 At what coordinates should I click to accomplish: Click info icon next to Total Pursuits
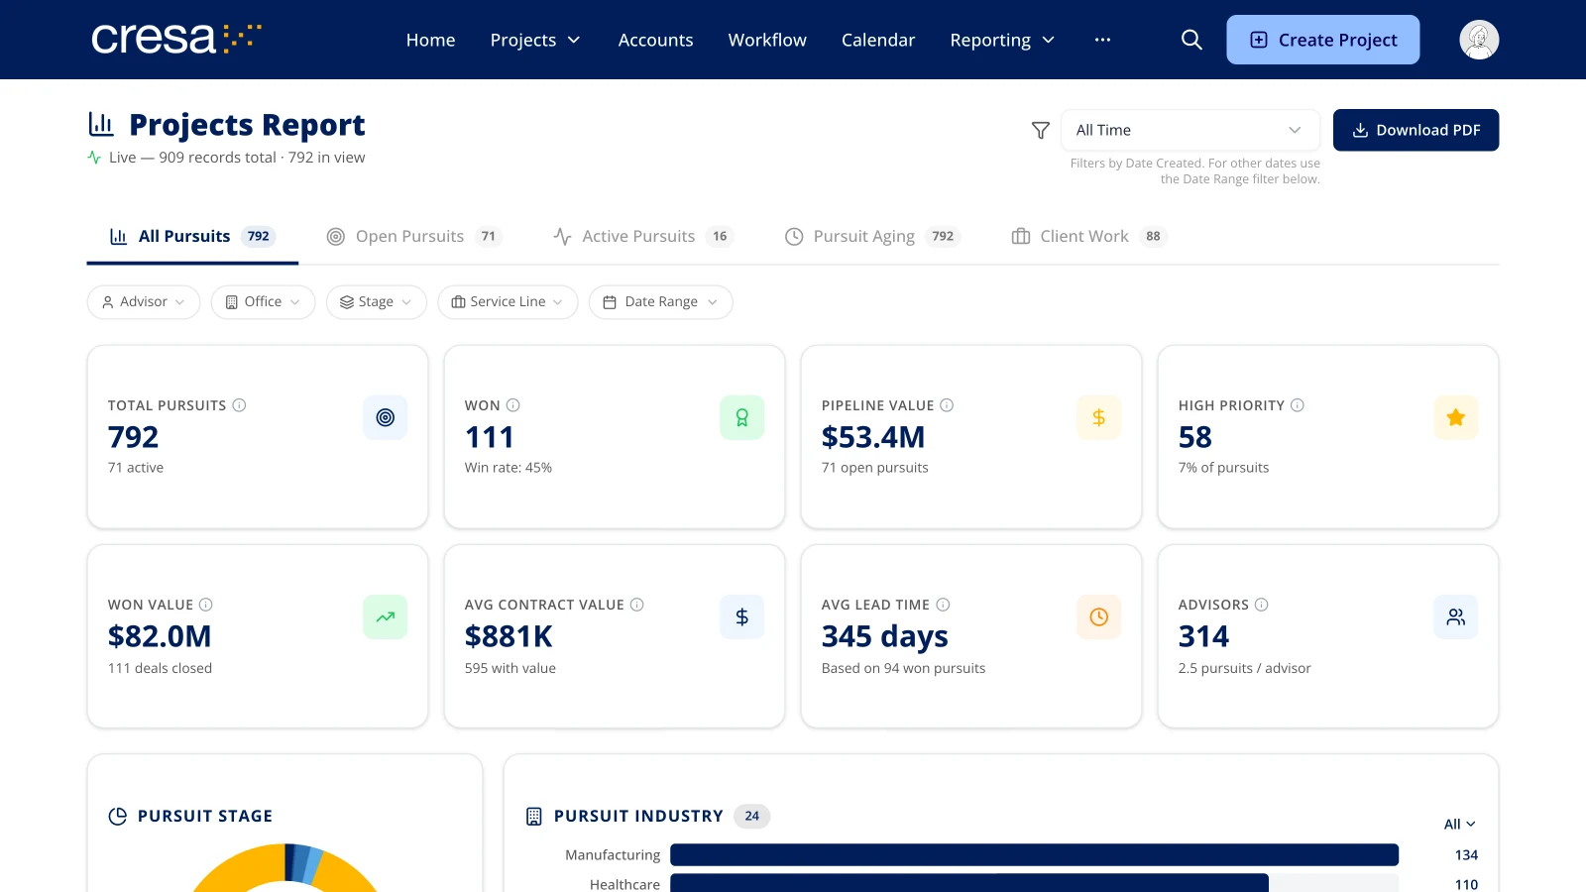[x=239, y=405]
